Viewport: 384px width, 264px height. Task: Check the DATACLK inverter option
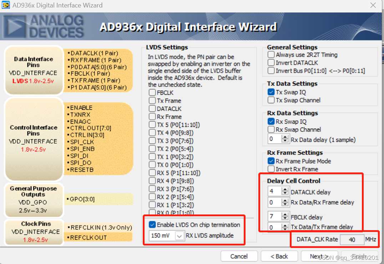pos(271,63)
